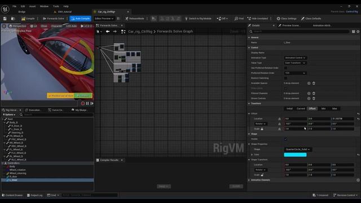Click the Find button in toolbar
The image size is (361, 203).
coord(239,19)
